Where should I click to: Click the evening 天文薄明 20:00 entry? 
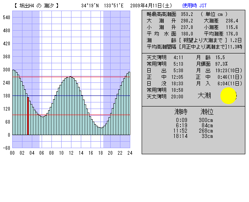click(x=165, y=97)
